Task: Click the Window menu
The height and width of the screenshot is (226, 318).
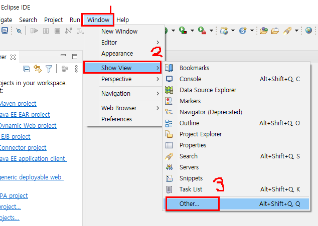Action: (98, 20)
